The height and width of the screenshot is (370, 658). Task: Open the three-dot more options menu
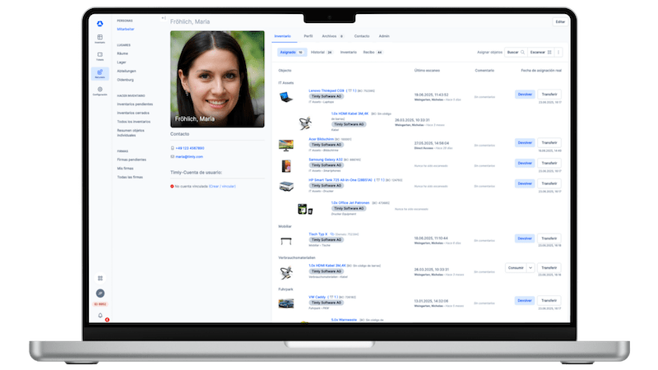pos(558,53)
